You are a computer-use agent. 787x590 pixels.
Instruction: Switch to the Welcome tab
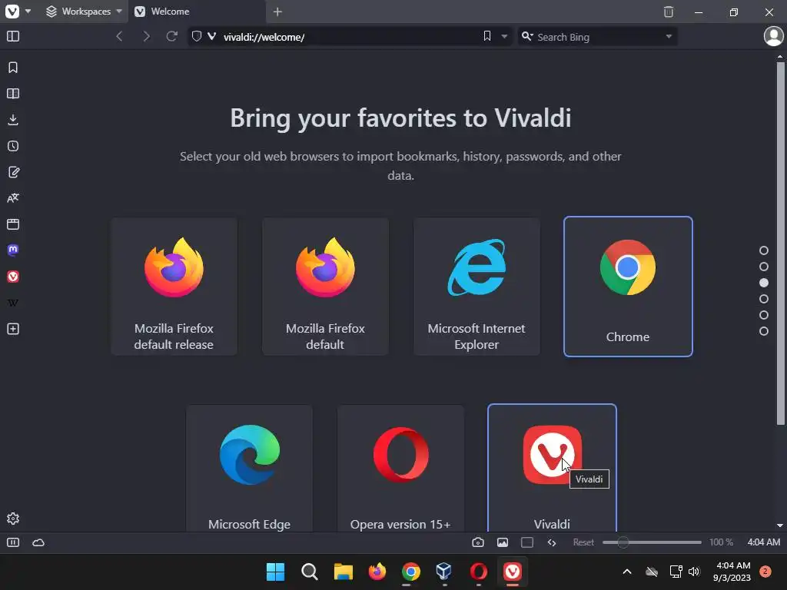click(x=197, y=11)
